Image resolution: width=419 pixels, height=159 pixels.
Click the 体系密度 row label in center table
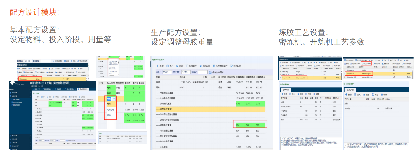(x=163, y=146)
